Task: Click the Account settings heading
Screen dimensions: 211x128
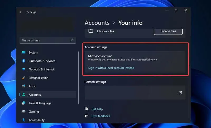Action: (96, 47)
